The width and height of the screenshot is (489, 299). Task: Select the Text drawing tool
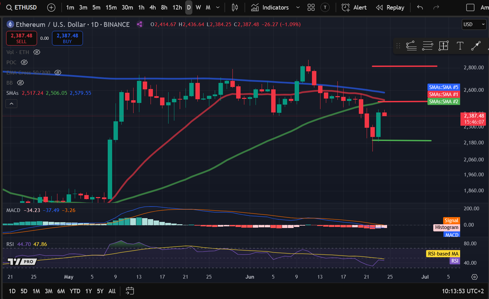(x=460, y=46)
